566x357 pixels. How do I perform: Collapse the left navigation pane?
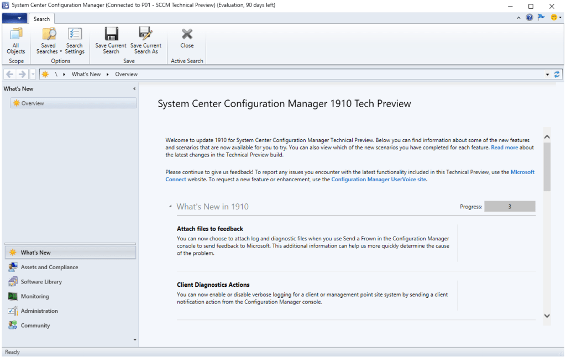(x=134, y=89)
